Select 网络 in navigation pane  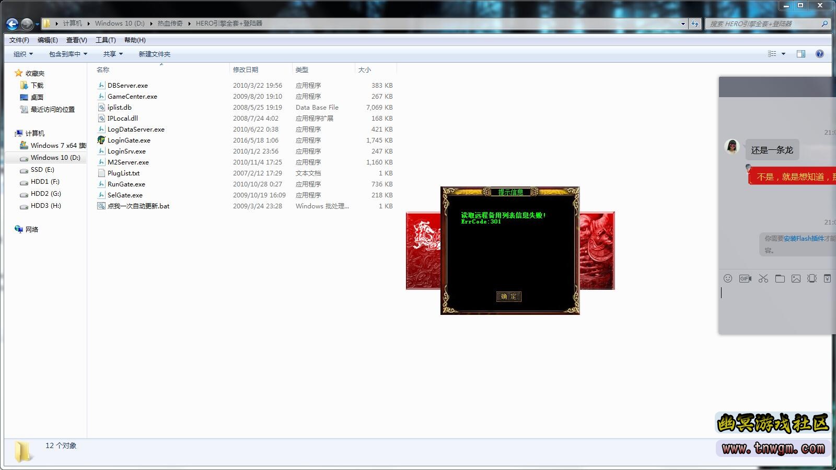coord(32,229)
